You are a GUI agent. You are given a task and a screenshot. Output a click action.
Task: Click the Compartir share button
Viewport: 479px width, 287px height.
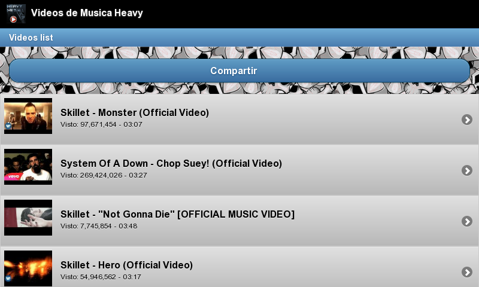[239, 71]
